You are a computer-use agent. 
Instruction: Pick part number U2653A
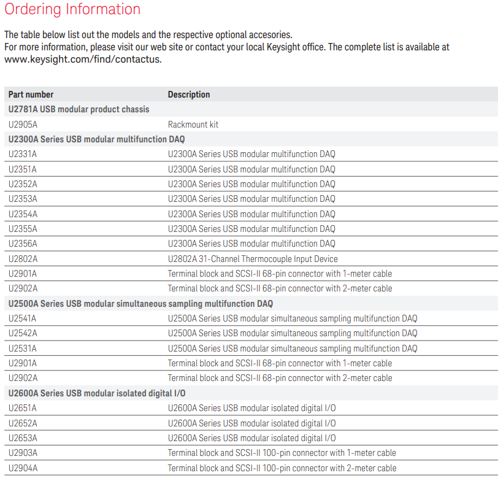coord(23,438)
